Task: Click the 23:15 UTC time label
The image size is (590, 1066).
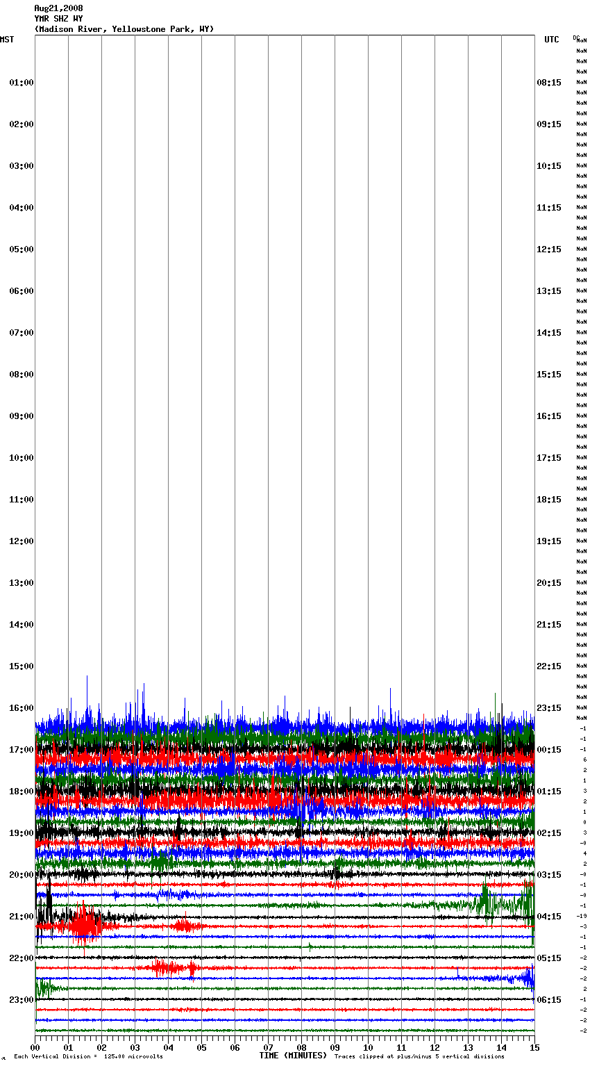Action: click(549, 708)
